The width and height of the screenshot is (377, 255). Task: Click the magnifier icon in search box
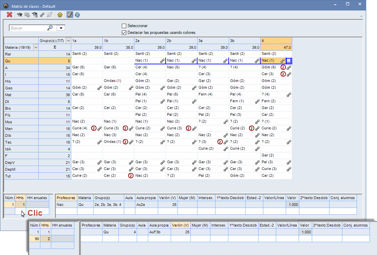[x=50, y=28]
